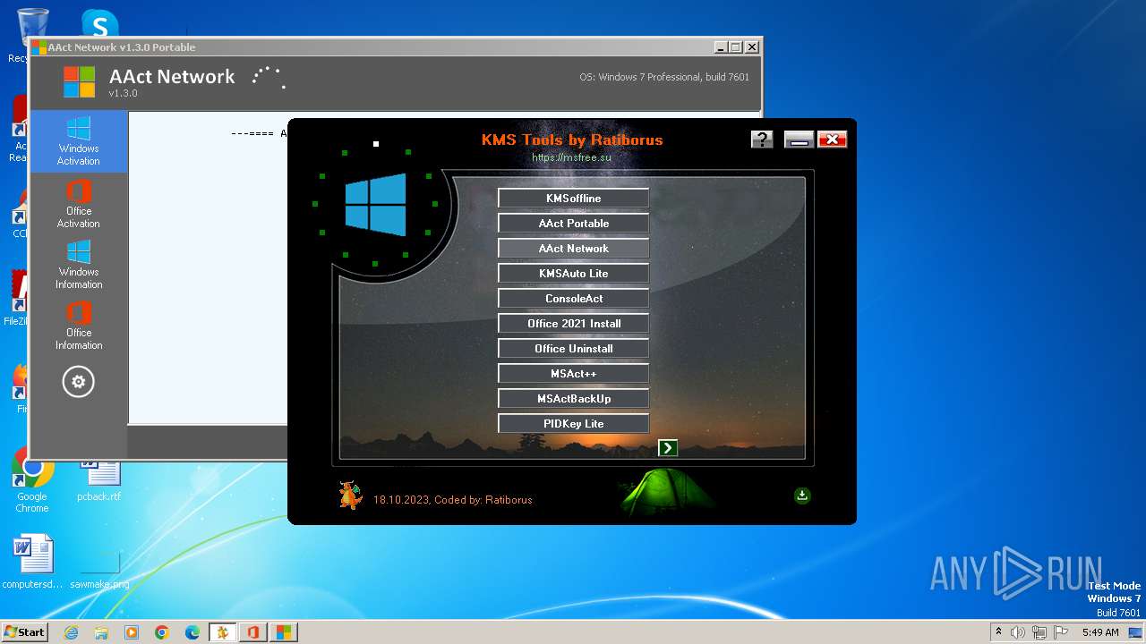The width and height of the screenshot is (1146, 644).
Task: Open AAct settings gear icon
Action: [x=79, y=382]
